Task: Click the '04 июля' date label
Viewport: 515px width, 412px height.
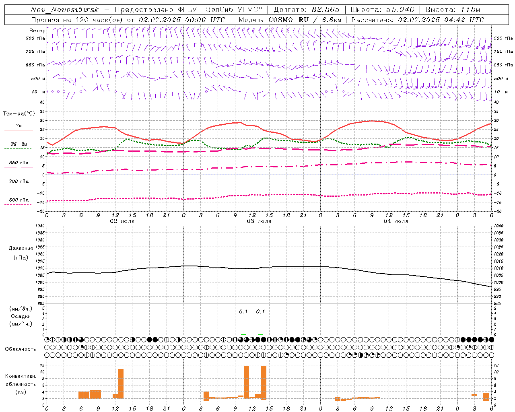Action: click(x=396, y=221)
